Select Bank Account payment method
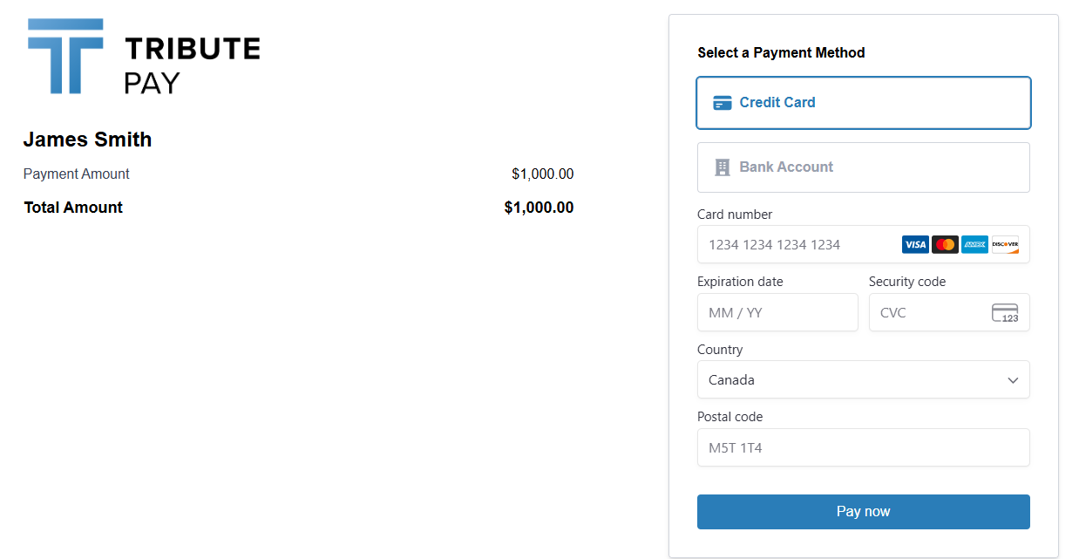The width and height of the screenshot is (1079, 559). (x=863, y=167)
